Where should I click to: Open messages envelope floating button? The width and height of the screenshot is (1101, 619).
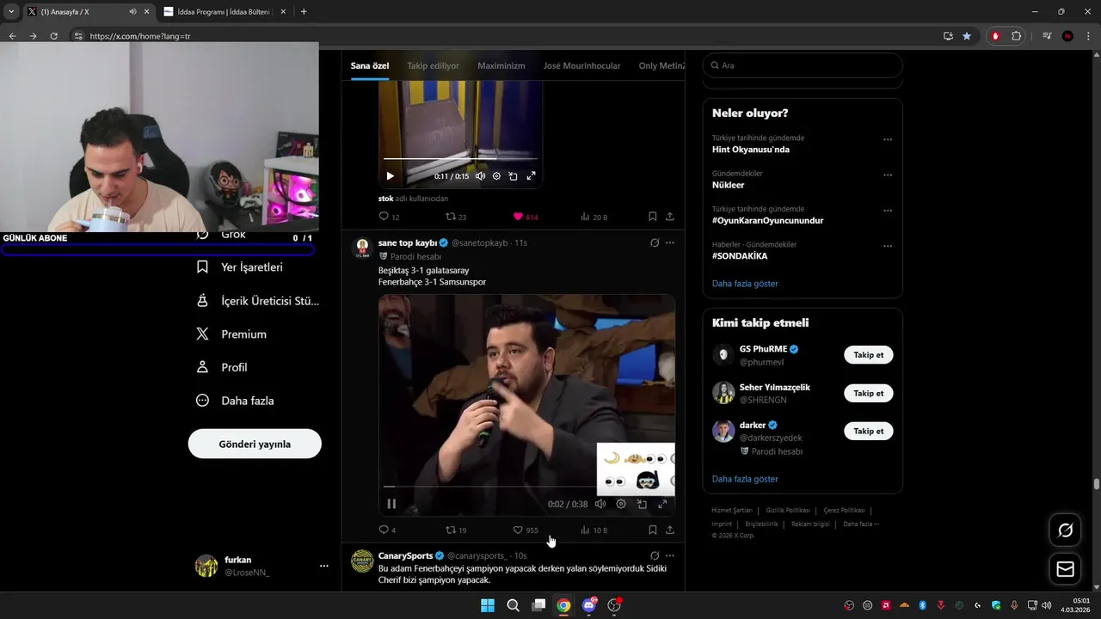(x=1065, y=569)
